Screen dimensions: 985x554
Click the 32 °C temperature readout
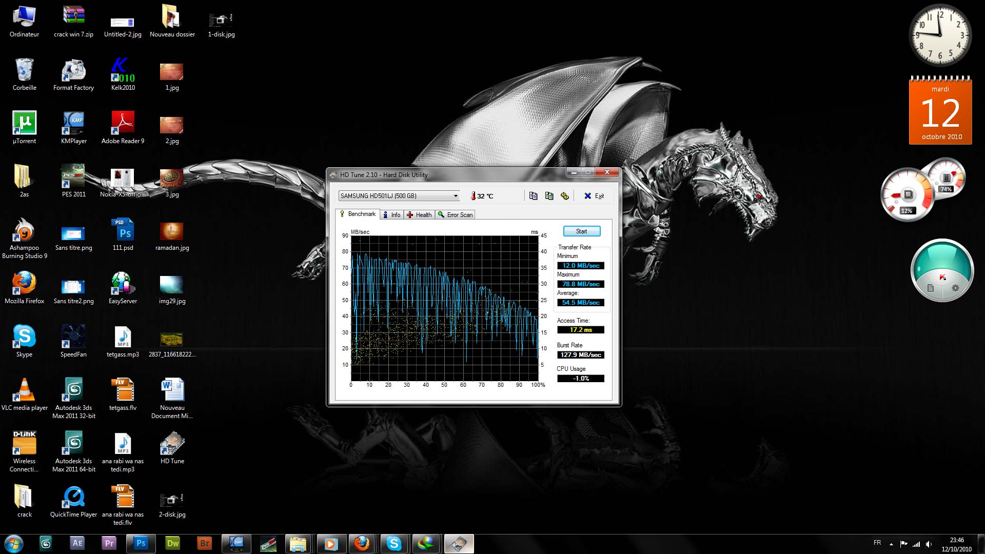click(482, 196)
